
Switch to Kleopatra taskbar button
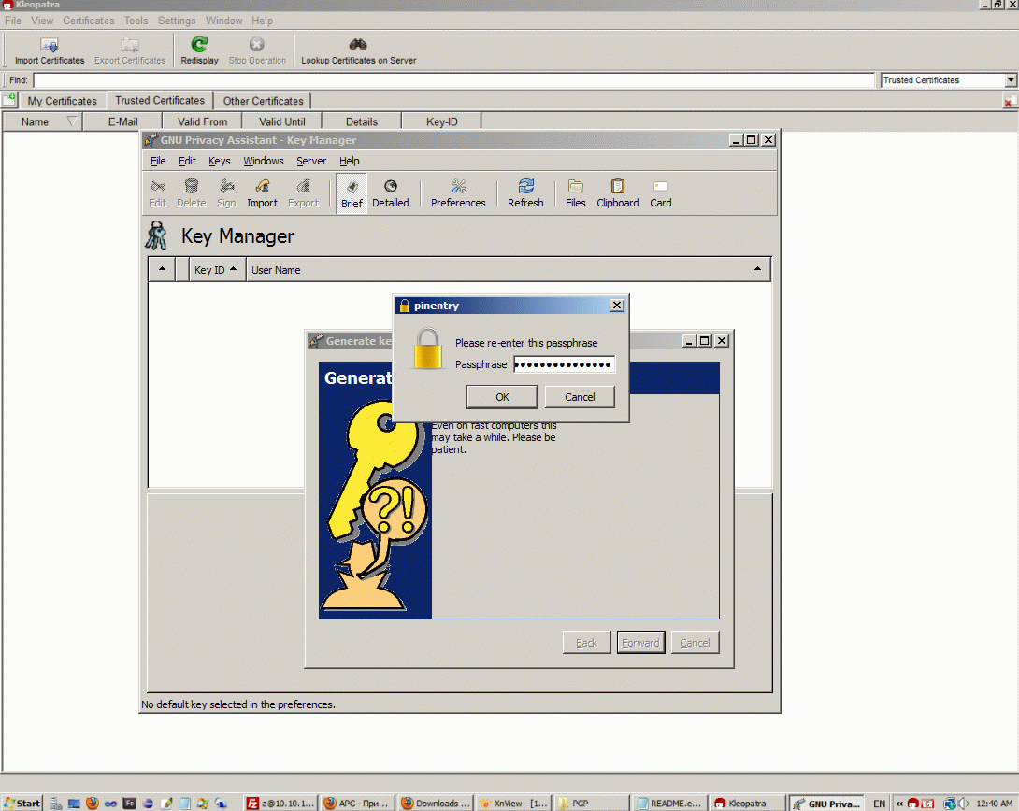(747, 803)
